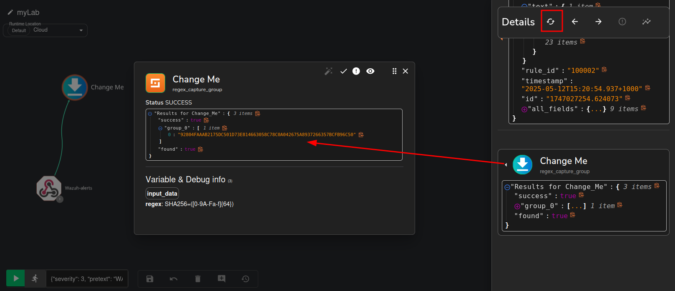Click the add comment icon
The width and height of the screenshot is (675, 291).
pyautogui.click(x=222, y=279)
